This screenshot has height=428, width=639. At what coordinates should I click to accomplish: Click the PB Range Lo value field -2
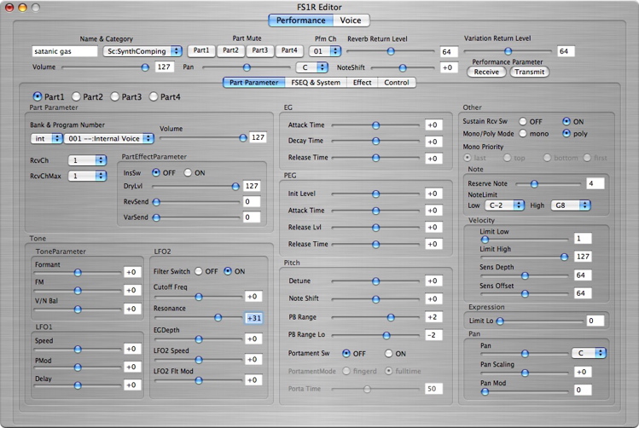(433, 335)
